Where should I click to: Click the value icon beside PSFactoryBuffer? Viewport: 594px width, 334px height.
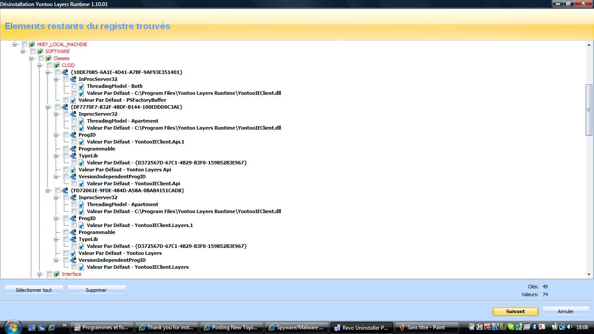click(73, 100)
